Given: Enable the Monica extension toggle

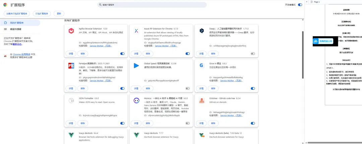Looking at the screenshot, I should click(x=188, y=123).
